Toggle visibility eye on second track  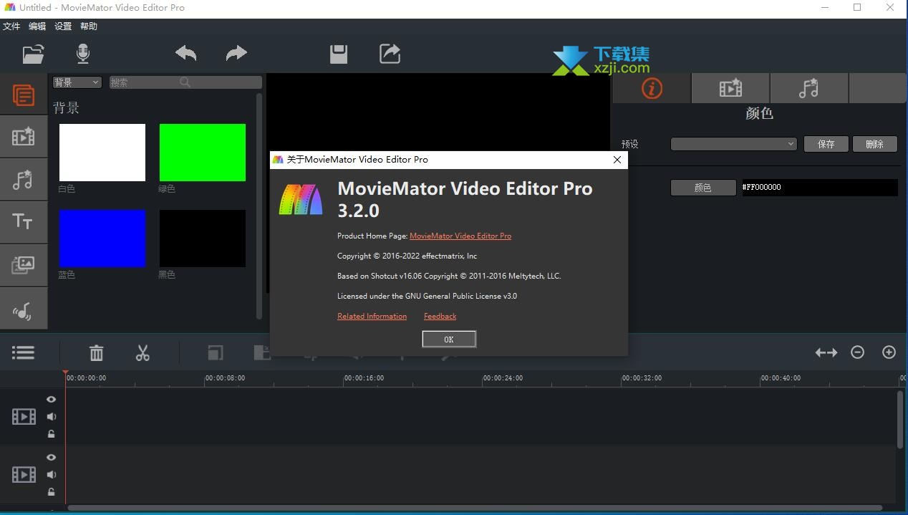click(51, 457)
